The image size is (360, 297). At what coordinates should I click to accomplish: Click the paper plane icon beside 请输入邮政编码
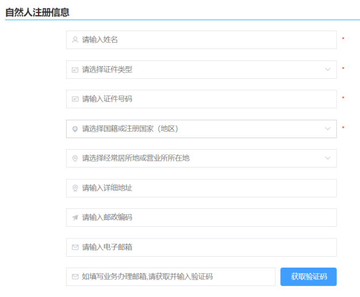(75, 218)
